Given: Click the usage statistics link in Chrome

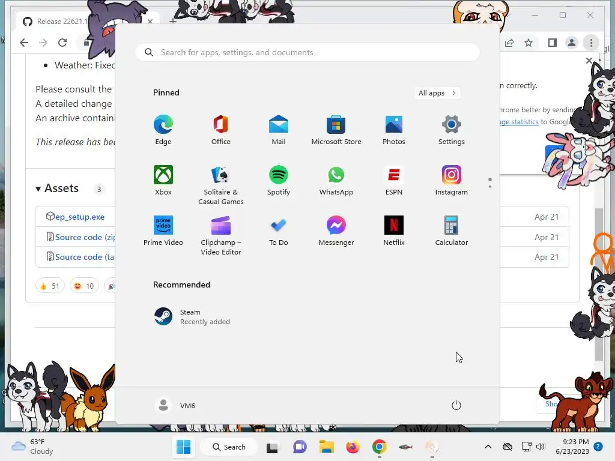Looking at the screenshot, I should (520, 122).
